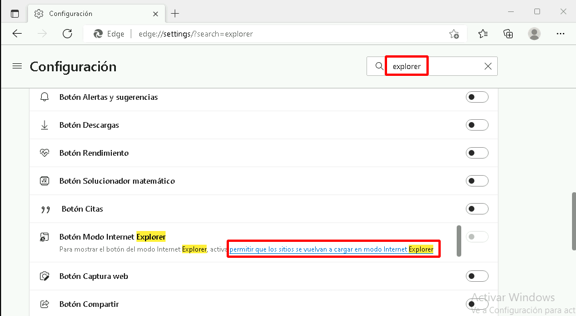Toggle Botón Solucionador matemático switch

pyautogui.click(x=477, y=181)
